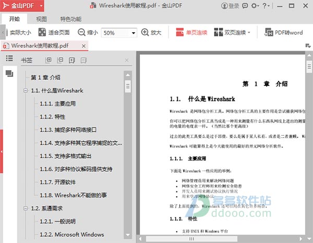Add a new bookmark icon
This screenshot has height=243, width=313.
point(72,60)
